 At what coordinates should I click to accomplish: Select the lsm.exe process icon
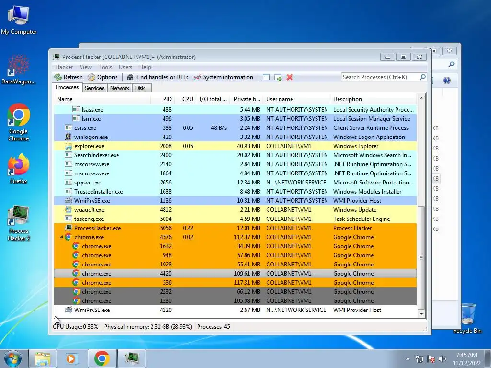coord(76,118)
